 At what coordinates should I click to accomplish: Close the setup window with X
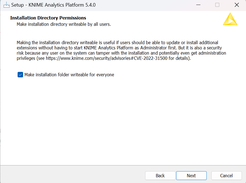[x=236, y=5]
